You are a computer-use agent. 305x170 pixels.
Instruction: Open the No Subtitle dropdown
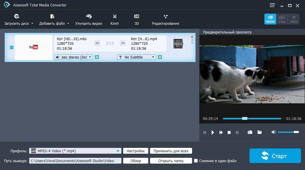137,57
